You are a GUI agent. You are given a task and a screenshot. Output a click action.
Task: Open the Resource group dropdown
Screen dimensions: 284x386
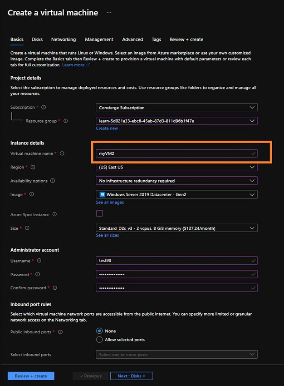(x=176, y=121)
